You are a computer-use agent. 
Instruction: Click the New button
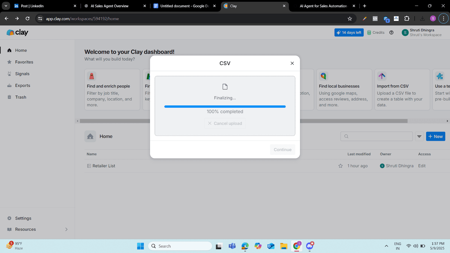click(x=436, y=136)
